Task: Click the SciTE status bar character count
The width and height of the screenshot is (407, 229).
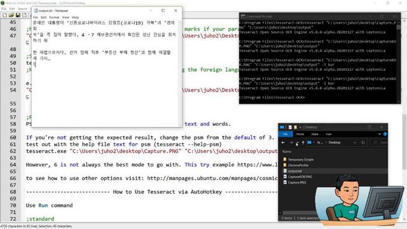Action: coord(36,226)
